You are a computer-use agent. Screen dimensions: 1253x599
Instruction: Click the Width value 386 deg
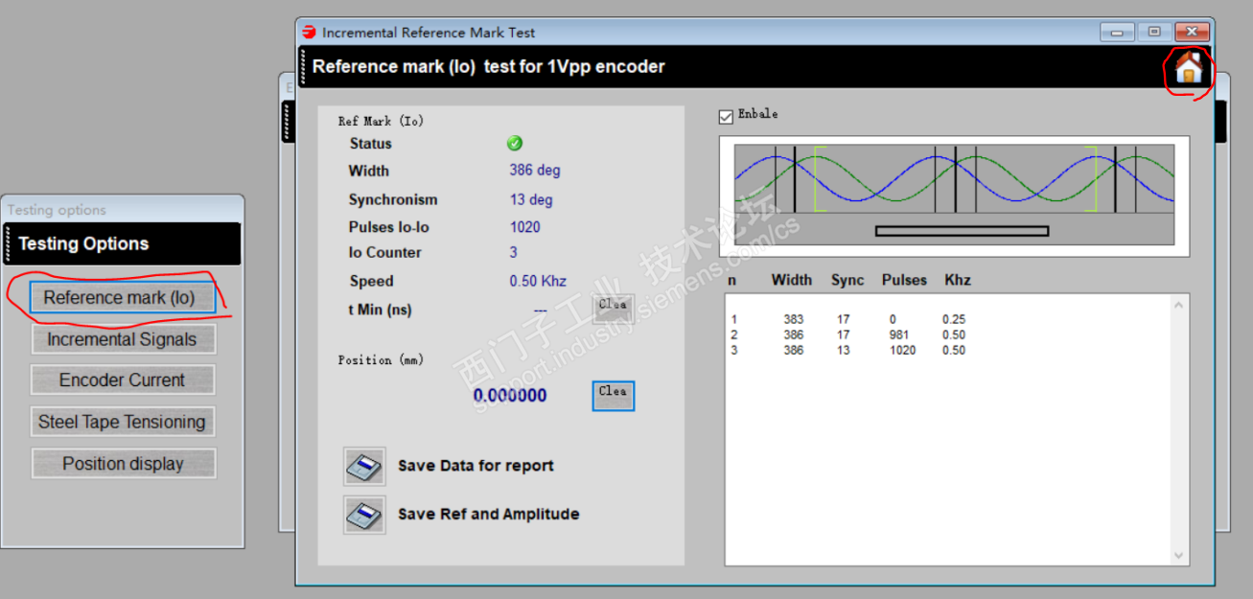click(535, 171)
